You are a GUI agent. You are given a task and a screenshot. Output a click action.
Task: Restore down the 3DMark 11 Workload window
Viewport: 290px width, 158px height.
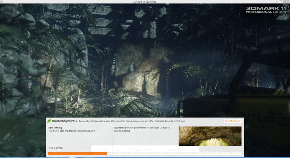click(280, 1)
